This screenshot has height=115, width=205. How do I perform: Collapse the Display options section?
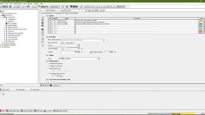pos(47,61)
